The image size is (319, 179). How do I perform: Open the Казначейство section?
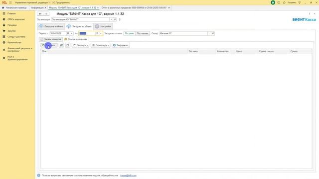(x=14, y=42)
